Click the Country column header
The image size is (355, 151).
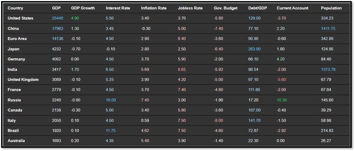(x=15, y=8)
